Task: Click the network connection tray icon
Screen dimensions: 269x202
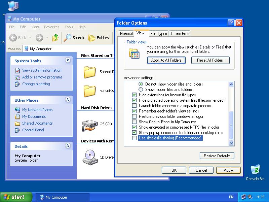Action: coord(243,197)
